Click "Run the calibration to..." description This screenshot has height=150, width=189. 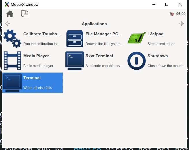42,44
